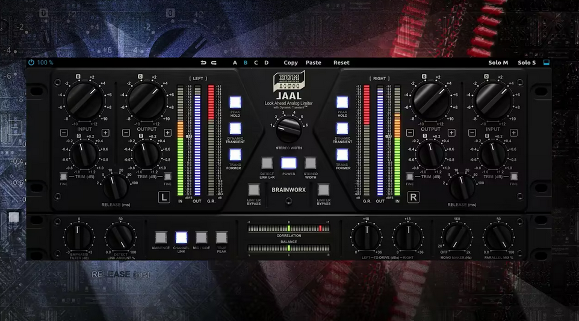This screenshot has height=321, width=579.
Task: Increase left OUTPUT with plus button
Action: (x=167, y=132)
